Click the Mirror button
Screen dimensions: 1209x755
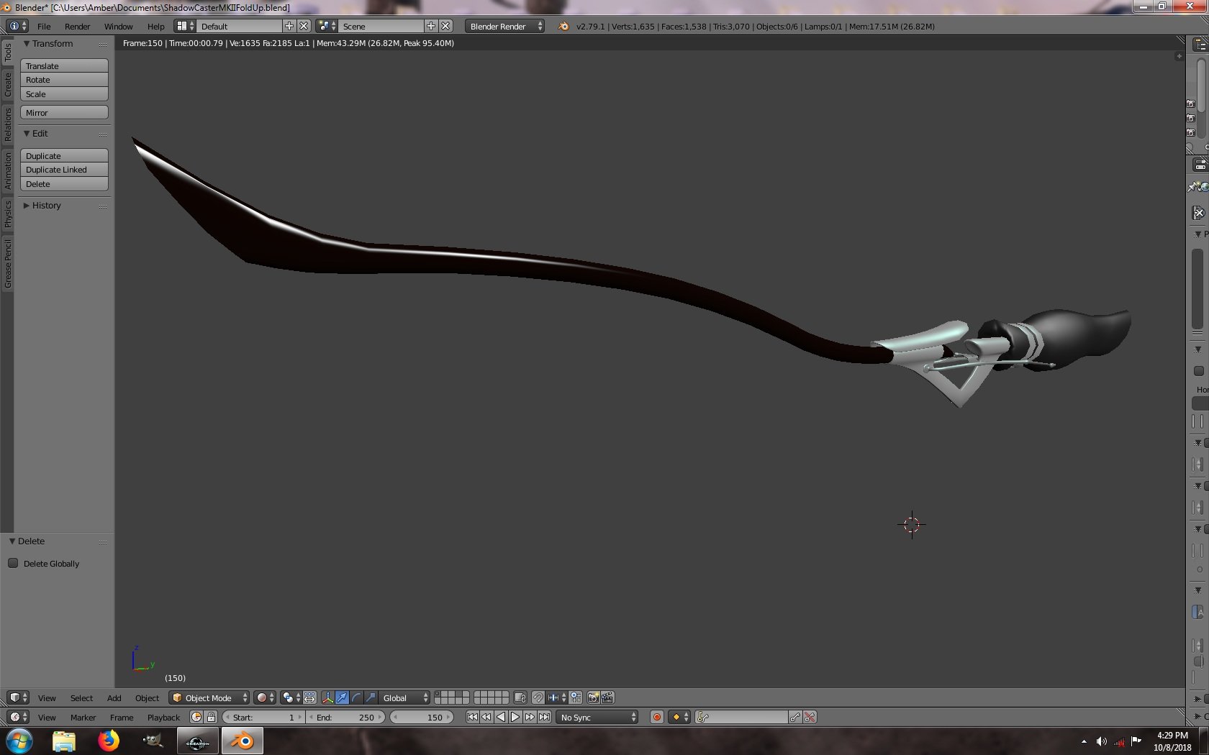pyautogui.click(x=64, y=113)
